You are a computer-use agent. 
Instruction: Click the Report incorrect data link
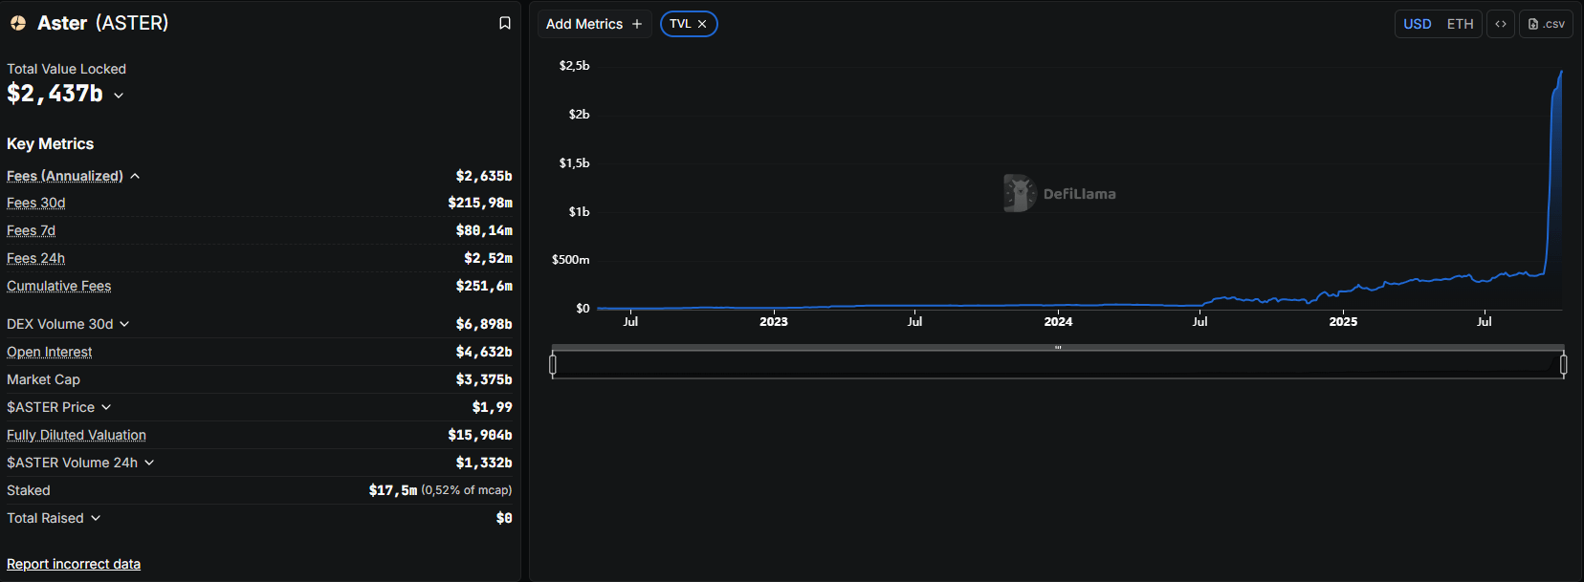pos(74,564)
